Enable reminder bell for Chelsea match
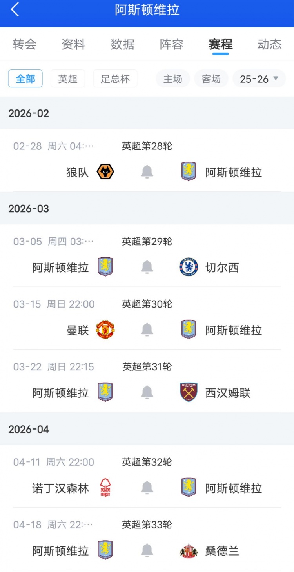 [147, 267]
